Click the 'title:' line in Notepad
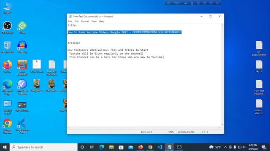Screen dimensions: 270x151 pyautogui.click(x=72, y=25)
